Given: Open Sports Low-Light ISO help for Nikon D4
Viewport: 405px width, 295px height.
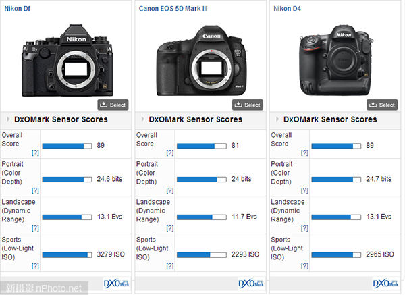Looking at the screenshot, I should point(304,266).
